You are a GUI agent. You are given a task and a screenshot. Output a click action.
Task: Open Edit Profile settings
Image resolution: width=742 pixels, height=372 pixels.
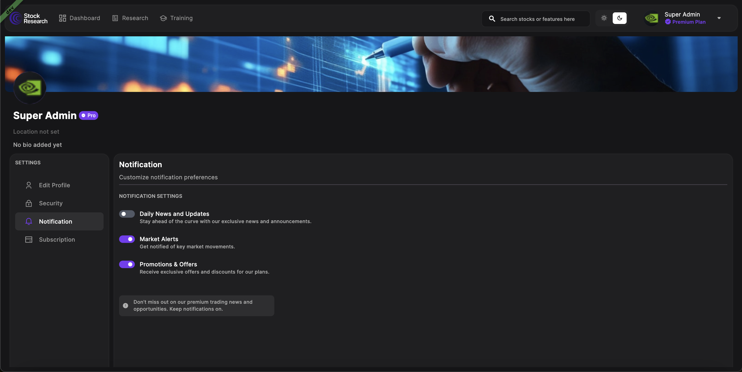(59, 185)
